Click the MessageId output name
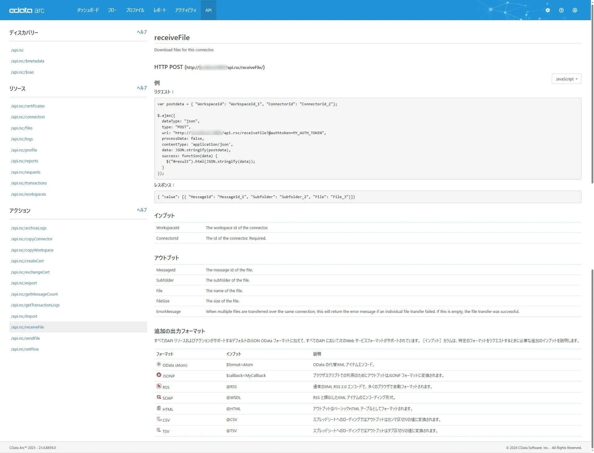594x453 pixels. (166, 270)
